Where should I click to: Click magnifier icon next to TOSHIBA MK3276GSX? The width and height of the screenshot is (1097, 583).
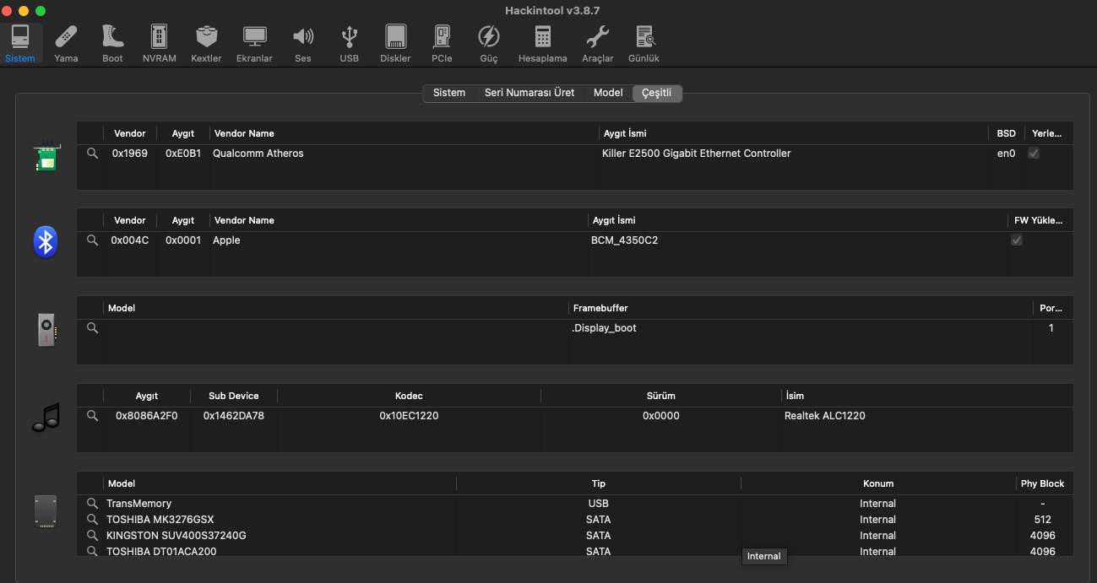92,520
